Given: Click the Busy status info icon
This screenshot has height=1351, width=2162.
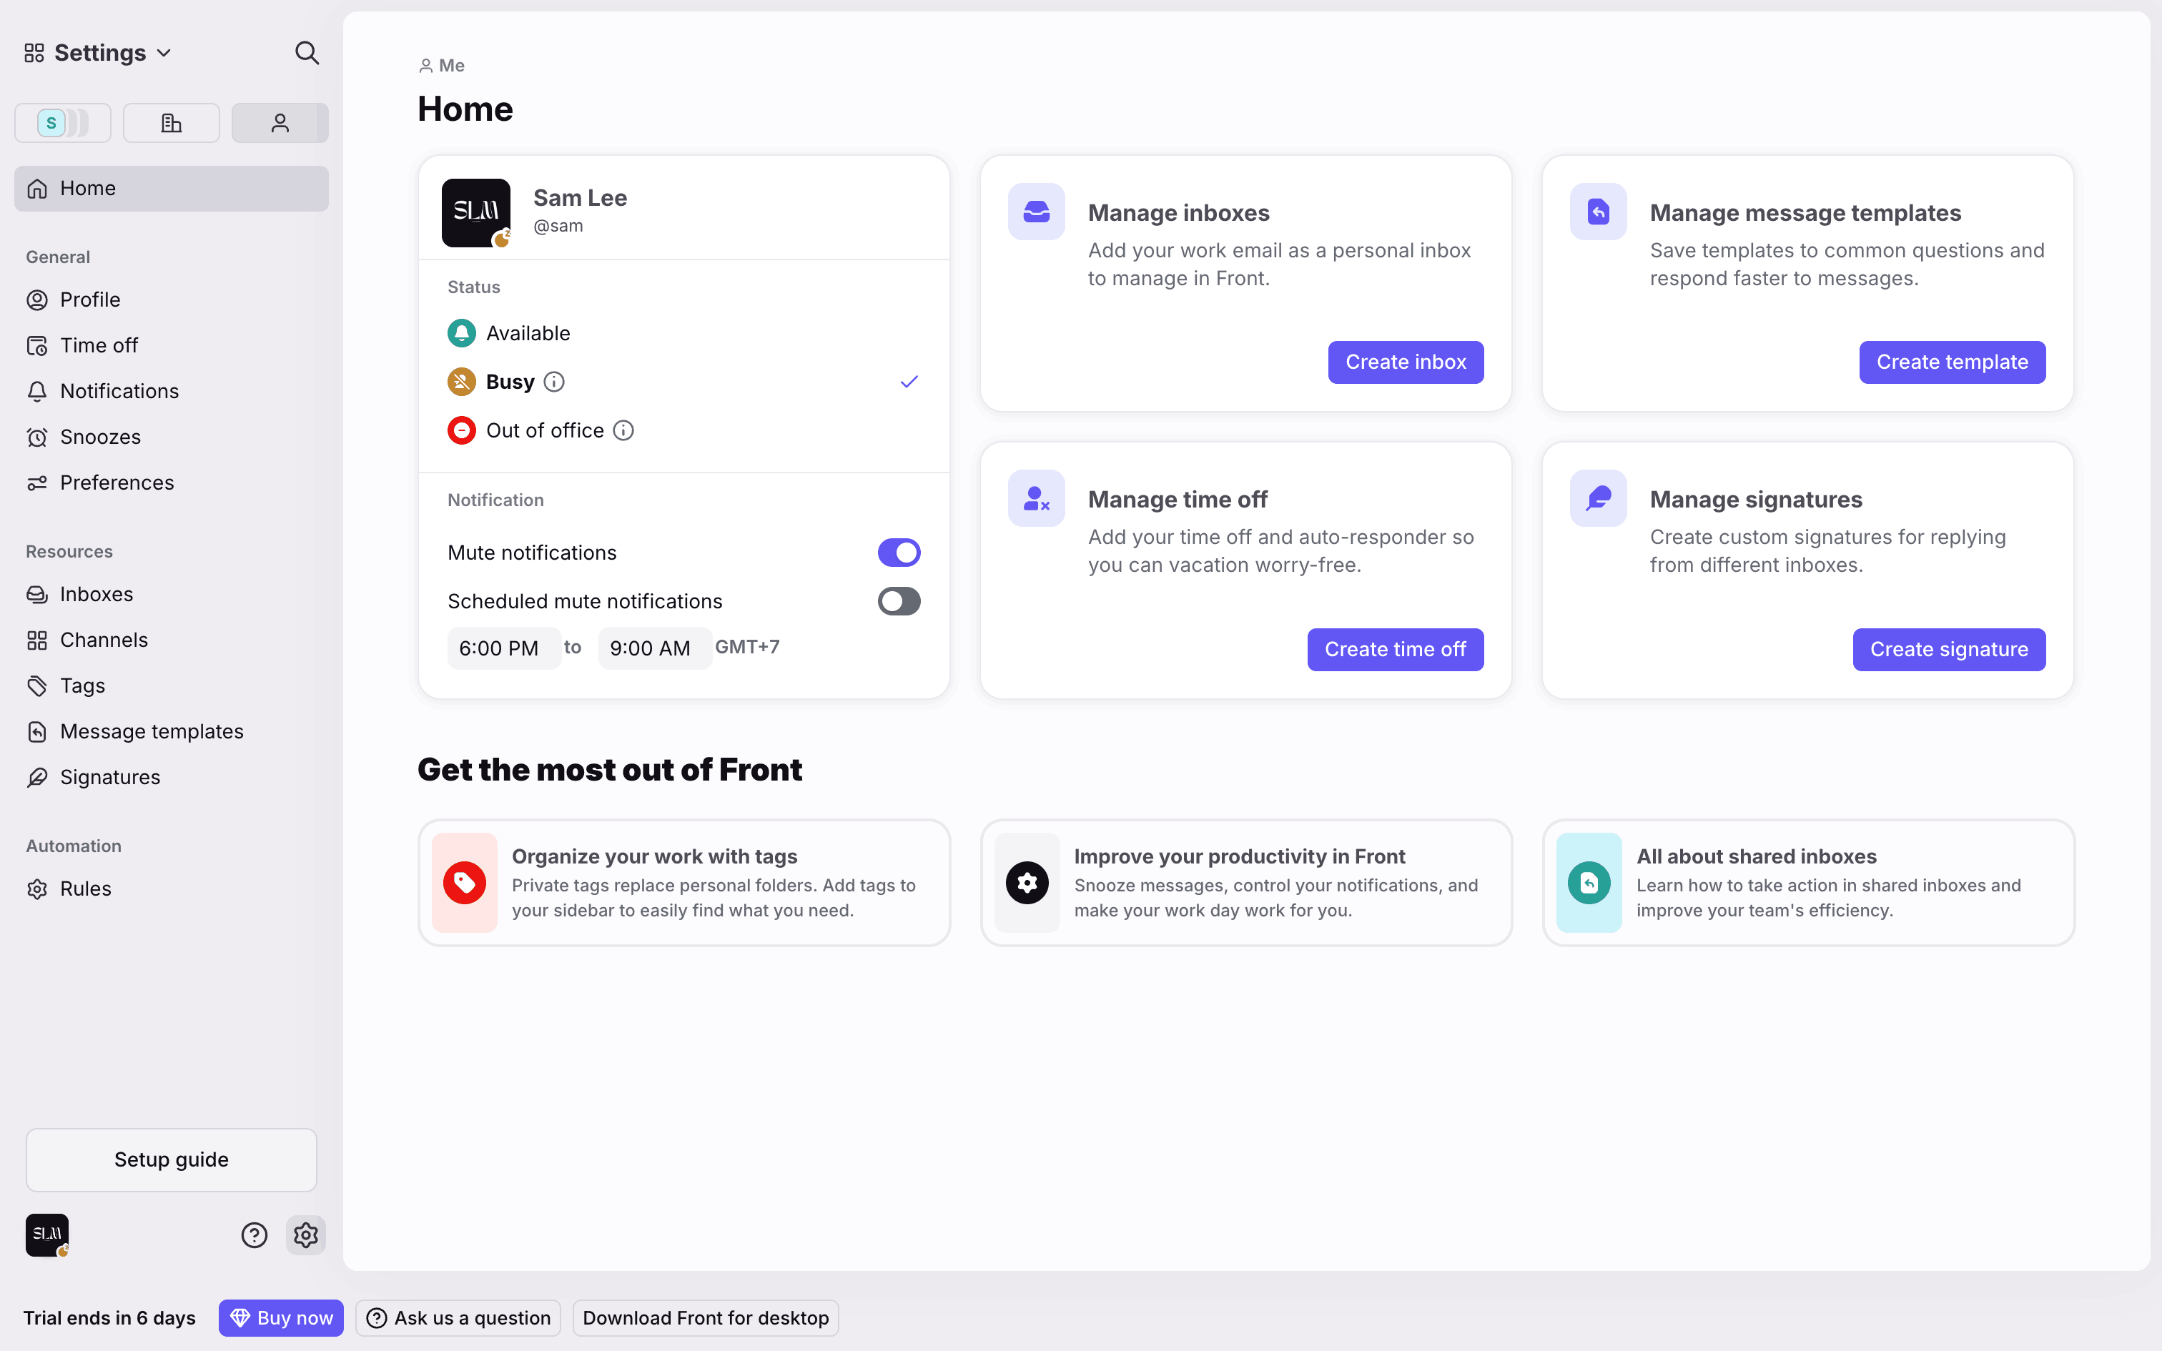Looking at the screenshot, I should [554, 382].
